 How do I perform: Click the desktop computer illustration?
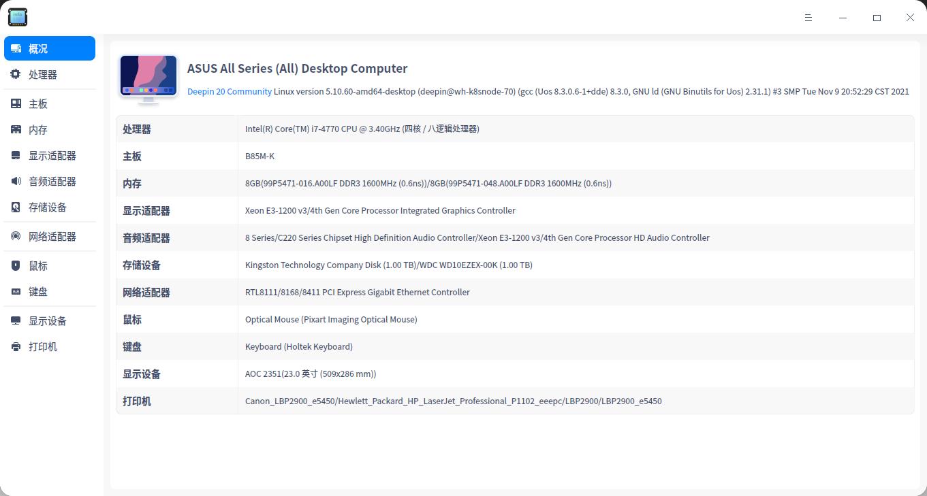coord(148,80)
